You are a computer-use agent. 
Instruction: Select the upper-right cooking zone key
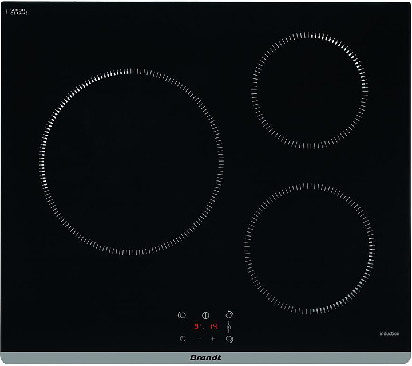click(x=229, y=314)
